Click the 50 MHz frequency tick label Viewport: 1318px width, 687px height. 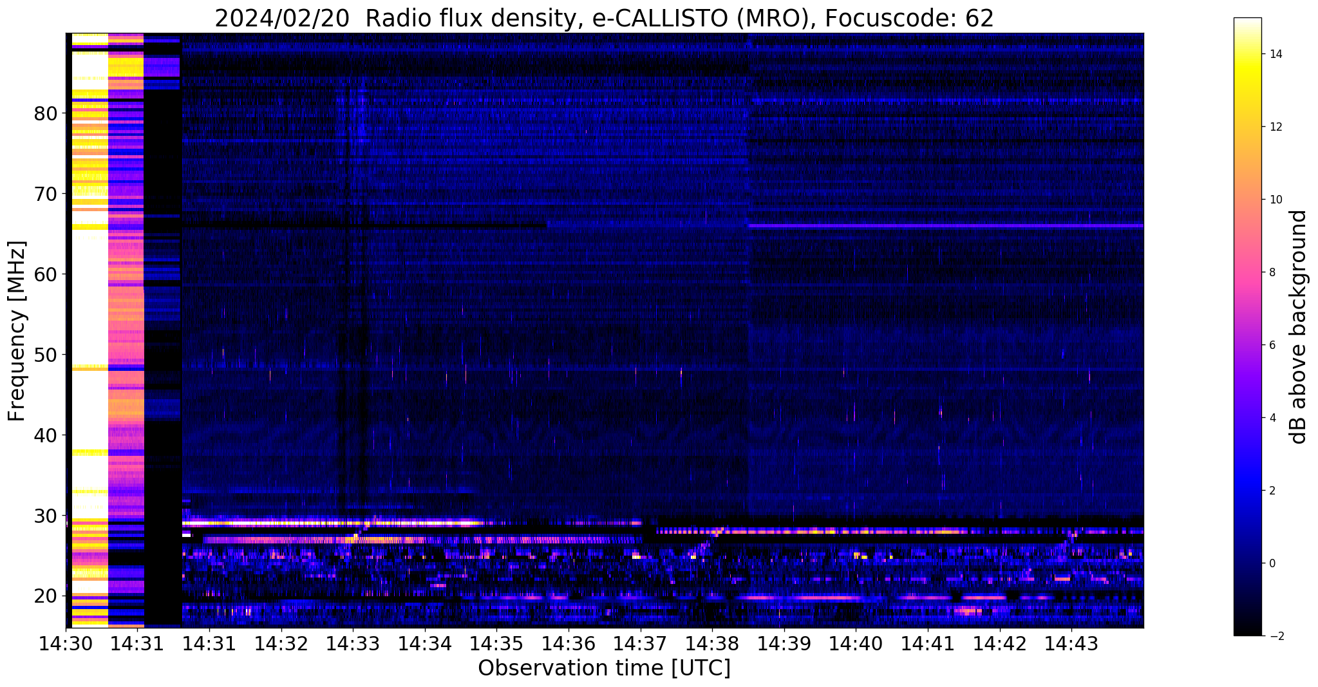[x=45, y=355]
